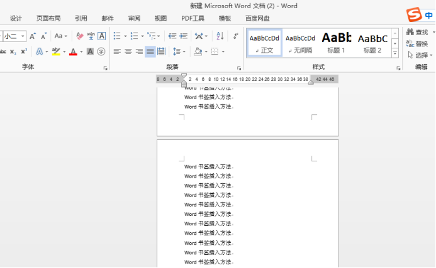Expand the bullets dropdown arrow
This screenshot has width=436, height=268.
tap(125, 36)
